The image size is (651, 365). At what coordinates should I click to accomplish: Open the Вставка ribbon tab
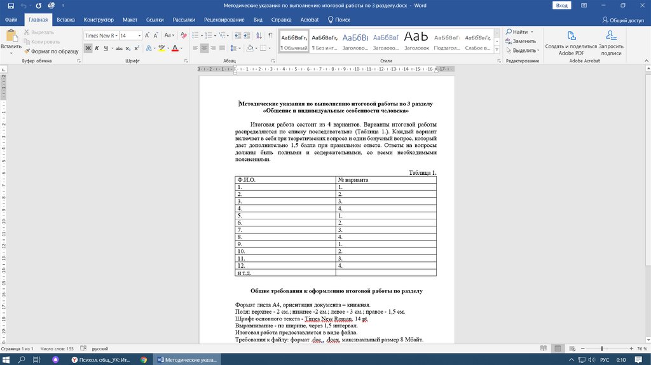point(65,20)
